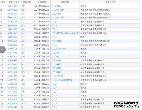Open registration number 52200435
Viewport: 142px width, 110px height.
tap(12, 37)
